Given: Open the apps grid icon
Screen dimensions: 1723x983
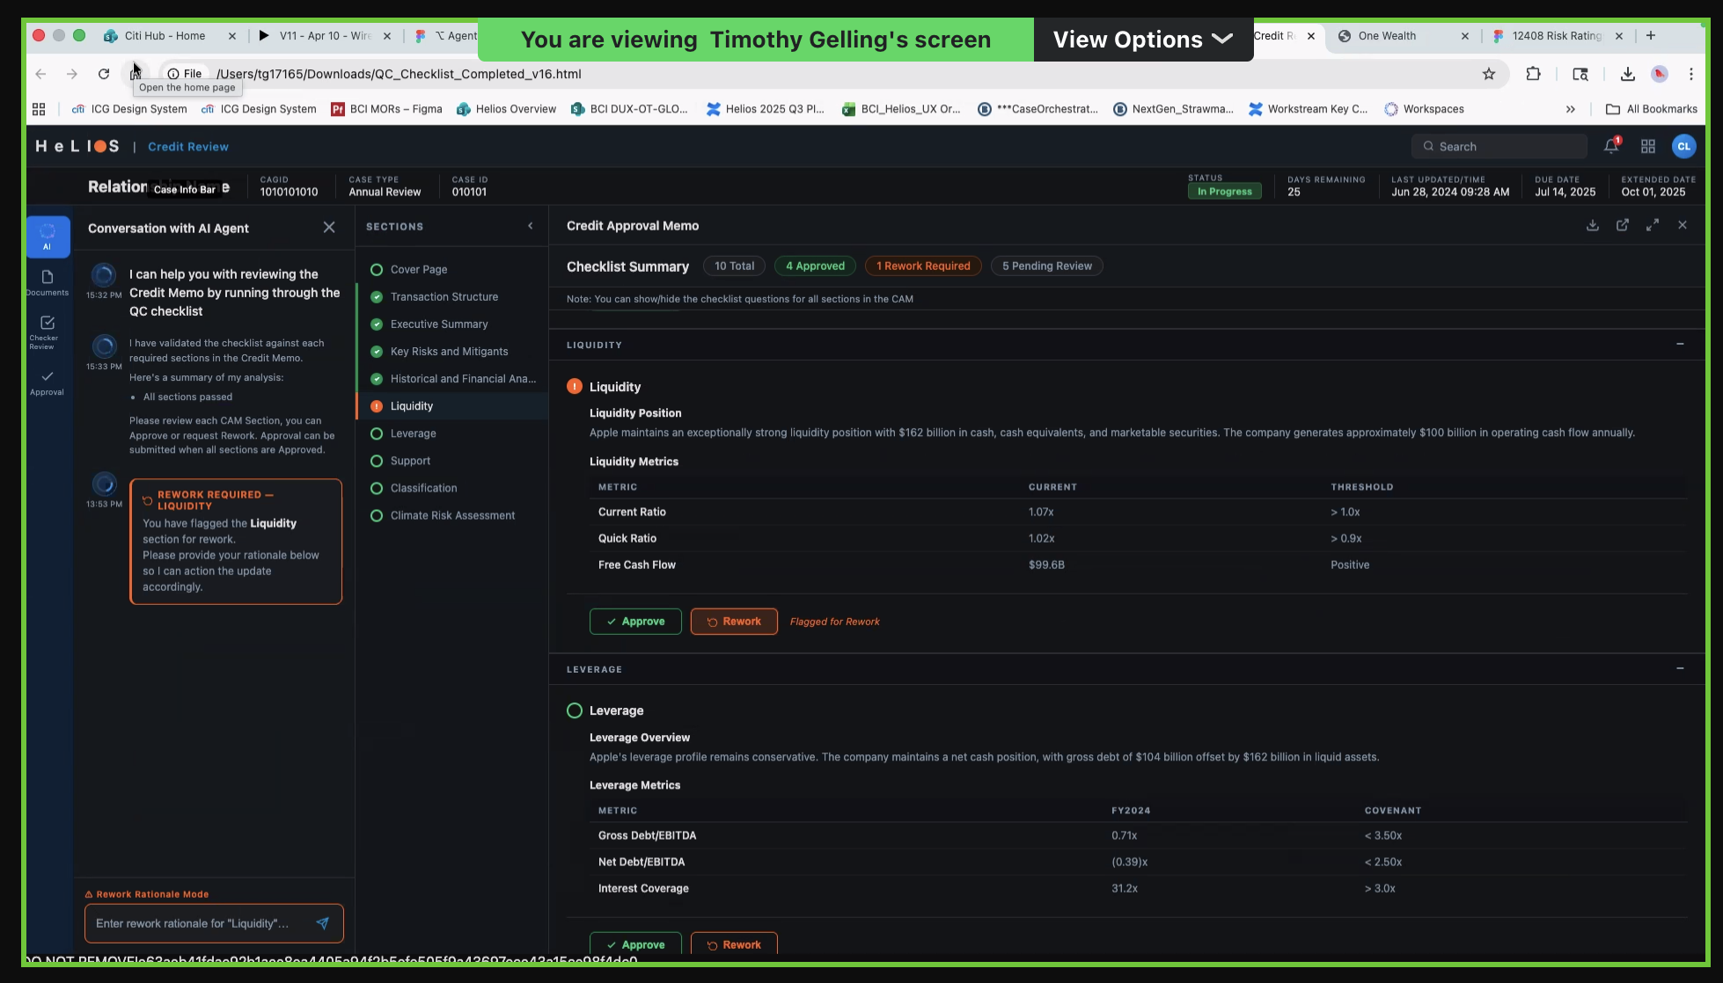Looking at the screenshot, I should tap(1648, 146).
